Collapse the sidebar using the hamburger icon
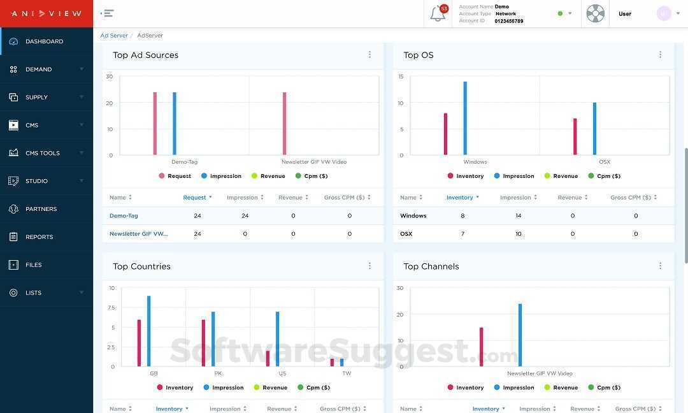This screenshot has width=688, height=413. point(107,13)
